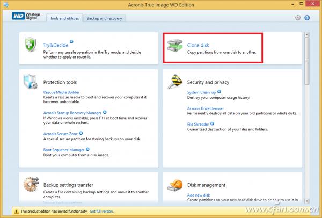Open Rescue Media Builder
This screenshot has height=218, width=322.
pyautogui.click(x=61, y=92)
